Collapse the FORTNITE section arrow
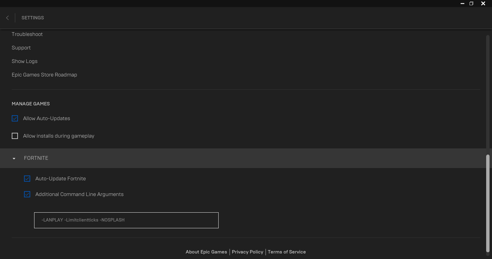Screen dimensions: 492x259 pyautogui.click(x=14, y=159)
